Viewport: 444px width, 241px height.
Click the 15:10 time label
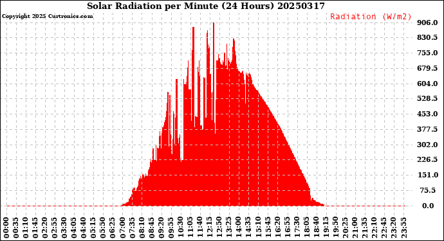[x=258, y=228]
